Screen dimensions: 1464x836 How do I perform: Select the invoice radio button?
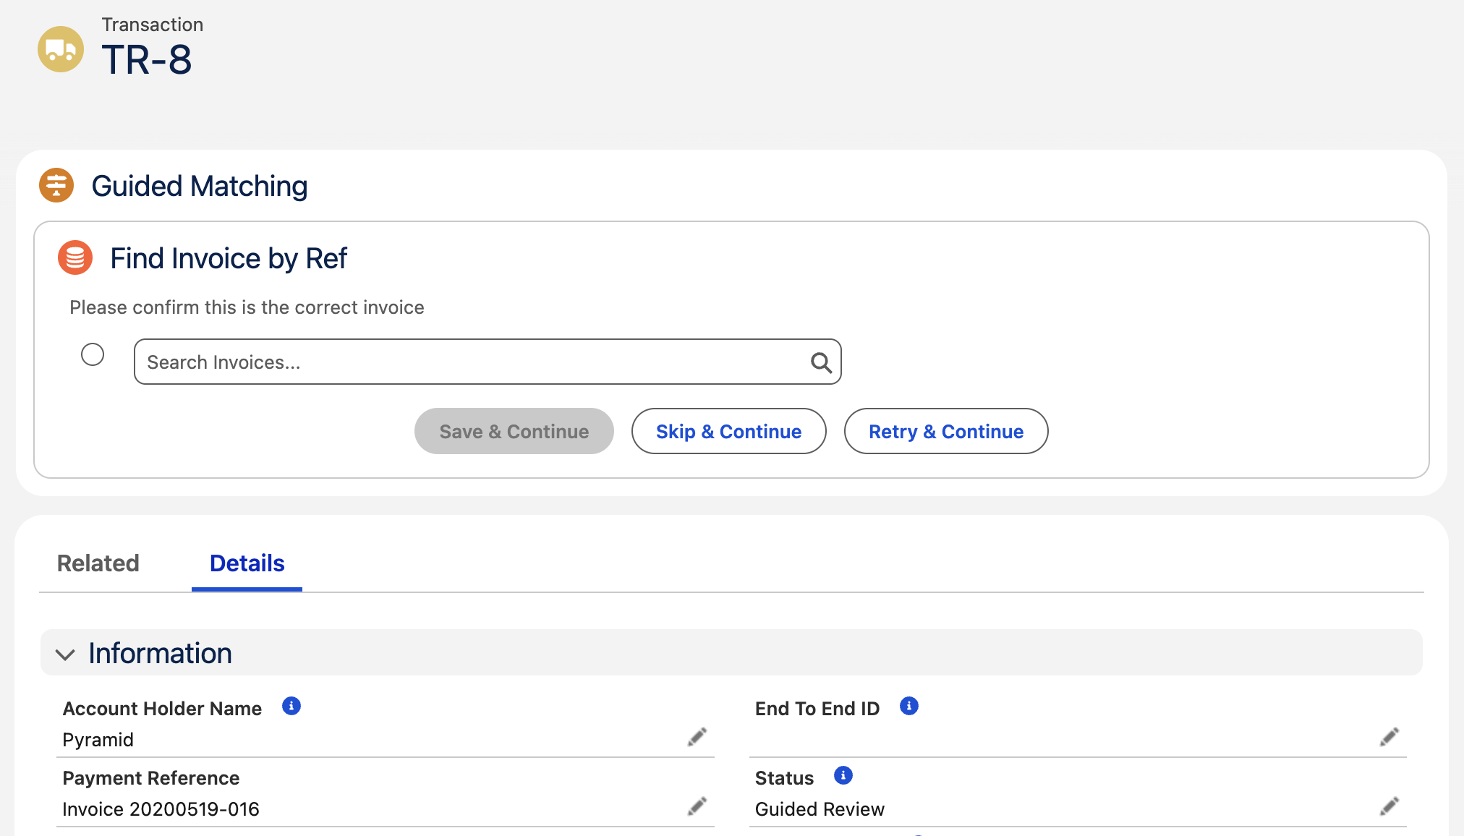[x=93, y=354]
